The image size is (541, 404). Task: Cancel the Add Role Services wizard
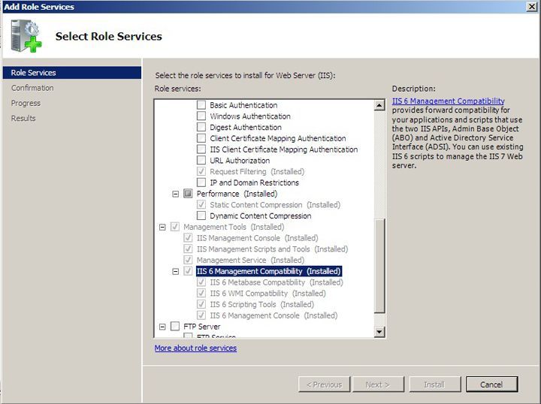[x=491, y=384]
